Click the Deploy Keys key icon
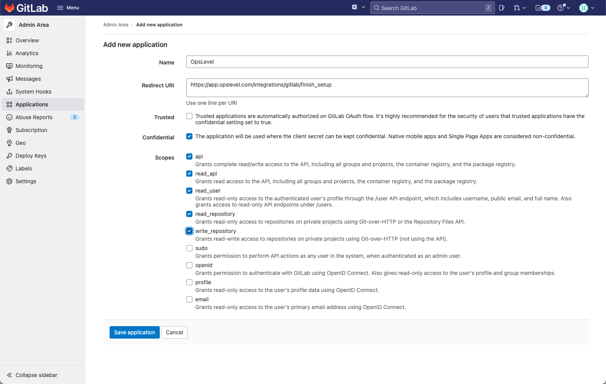The height and width of the screenshot is (384, 606). pos(9,156)
